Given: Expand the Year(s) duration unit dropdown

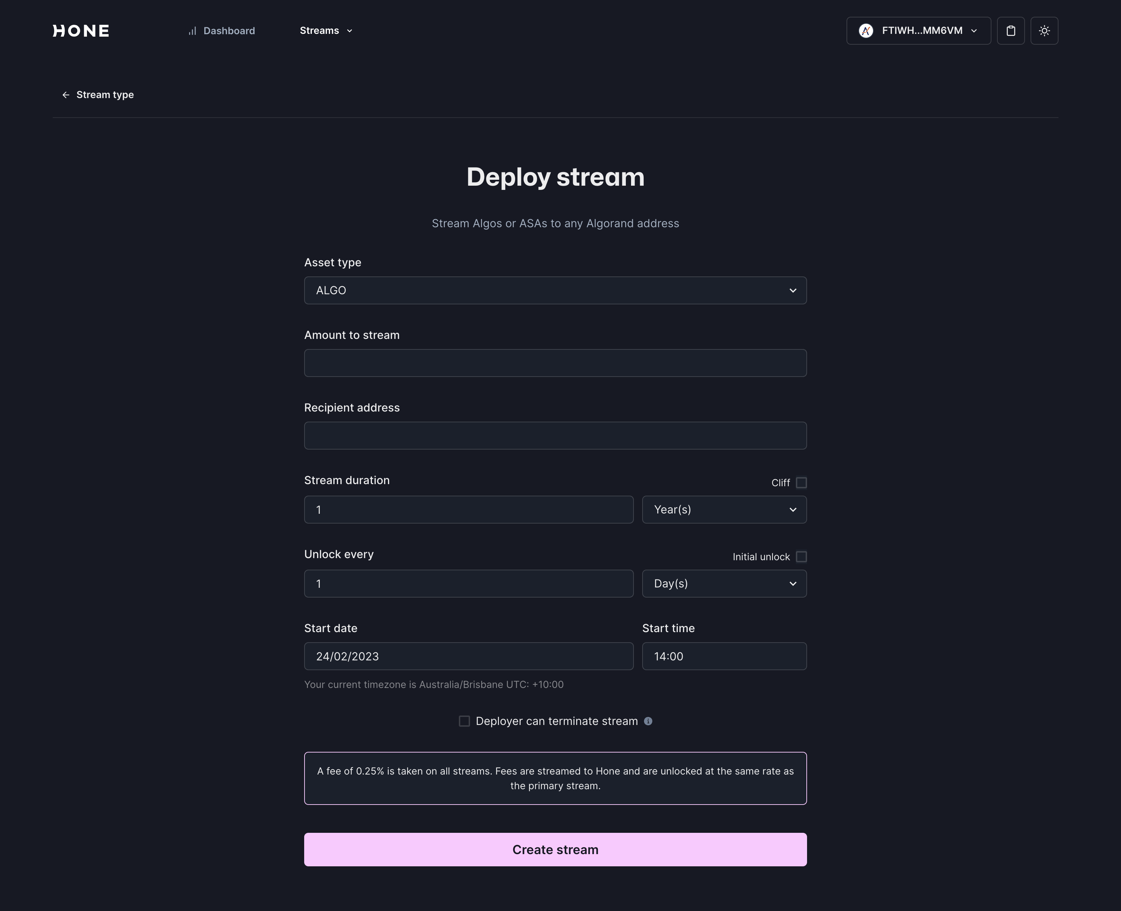Looking at the screenshot, I should click(725, 509).
